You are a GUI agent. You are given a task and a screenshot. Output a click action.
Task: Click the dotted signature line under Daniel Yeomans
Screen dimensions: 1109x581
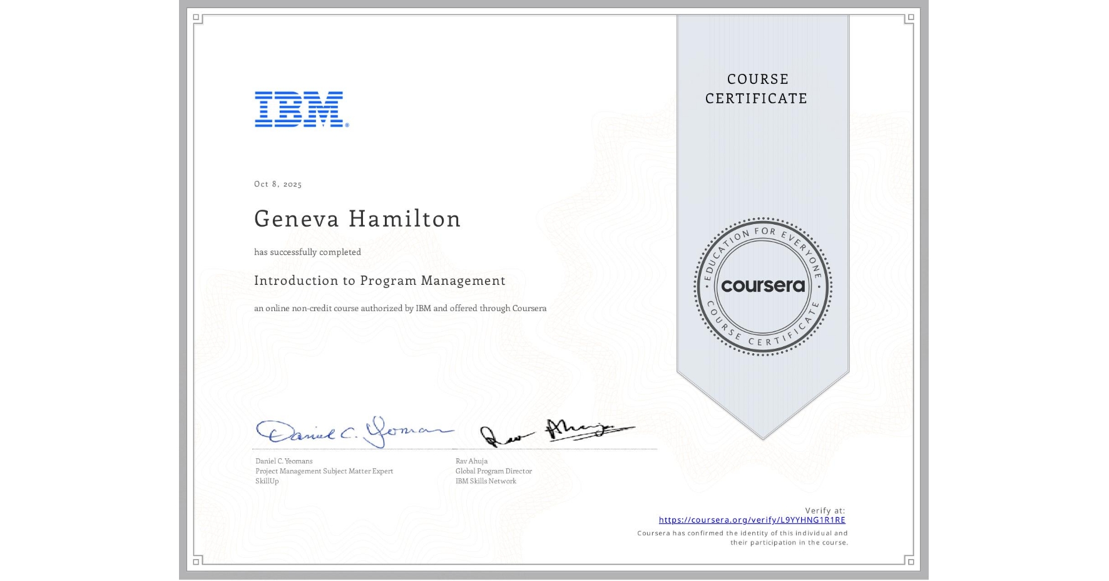click(x=350, y=448)
